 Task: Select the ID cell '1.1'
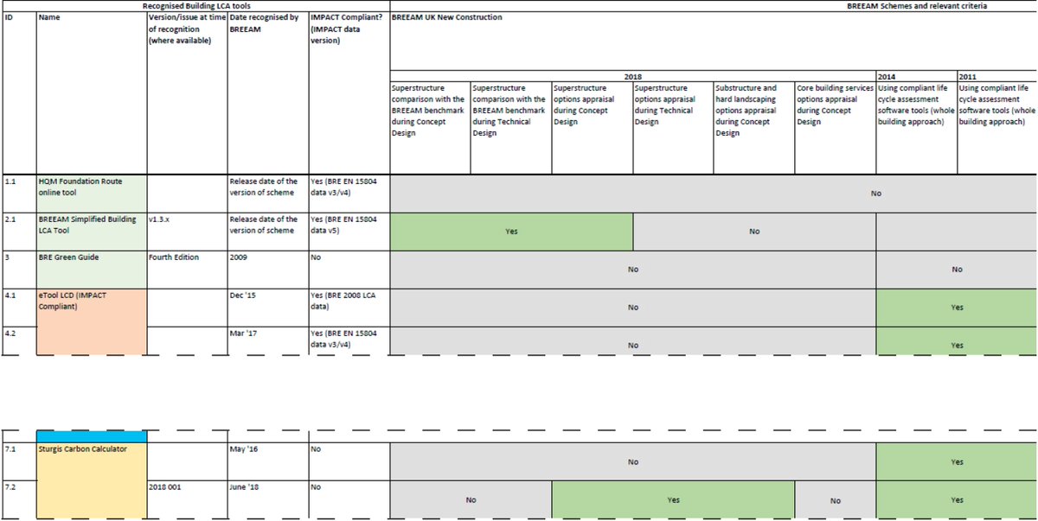pyautogui.click(x=18, y=194)
